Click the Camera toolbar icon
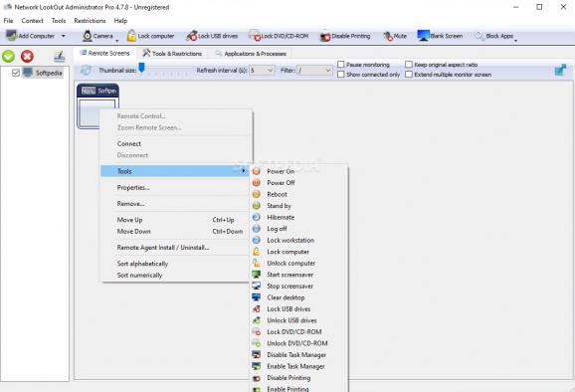The width and height of the screenshot is (575, 392). click(x=88, y=36)
